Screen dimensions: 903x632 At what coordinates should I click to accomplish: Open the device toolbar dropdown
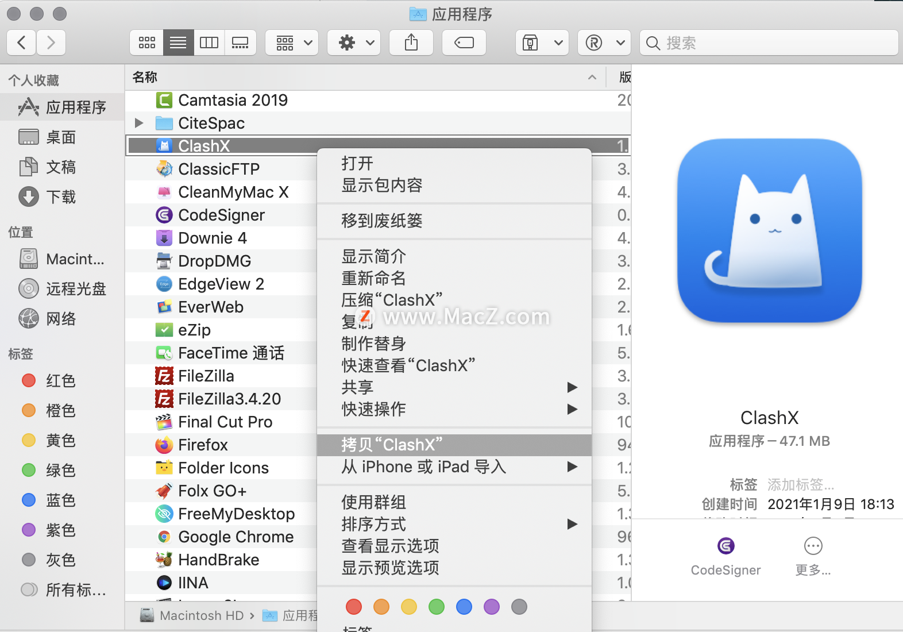542,43
